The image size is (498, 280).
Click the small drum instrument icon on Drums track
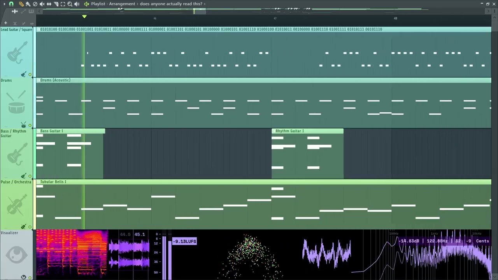click(23, 125)
